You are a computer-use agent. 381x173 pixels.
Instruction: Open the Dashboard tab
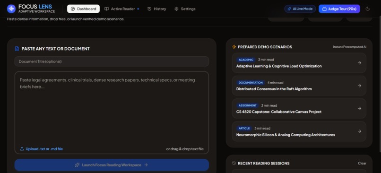(83, 9)
